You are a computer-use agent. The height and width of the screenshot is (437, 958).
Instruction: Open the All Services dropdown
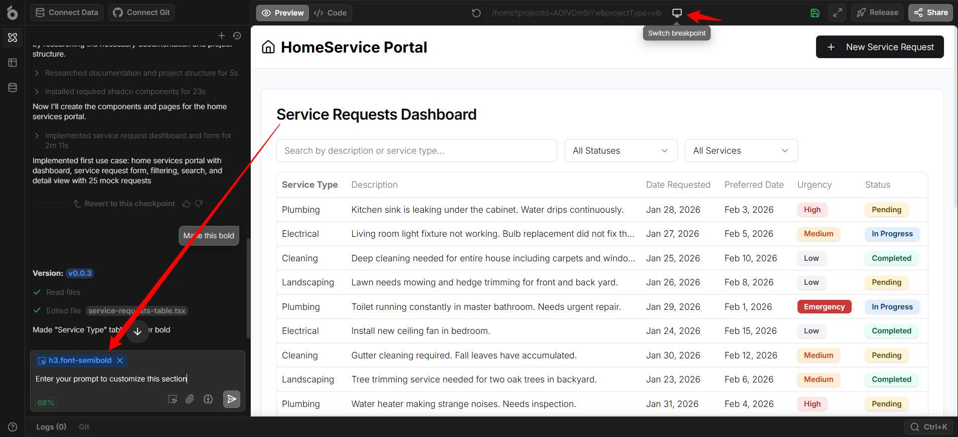[x=741, y=151]
